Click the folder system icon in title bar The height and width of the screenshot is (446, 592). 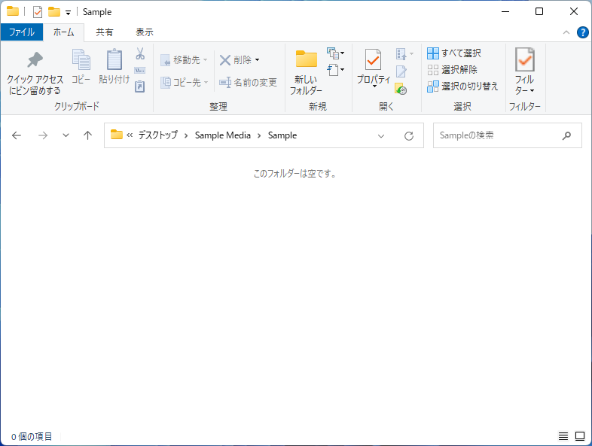coord(13,11)
